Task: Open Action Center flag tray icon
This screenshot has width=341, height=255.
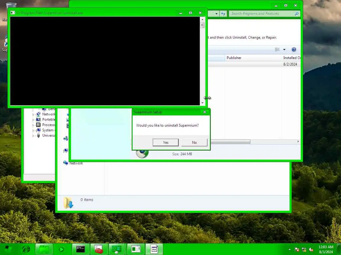Action: click(297, 250)
